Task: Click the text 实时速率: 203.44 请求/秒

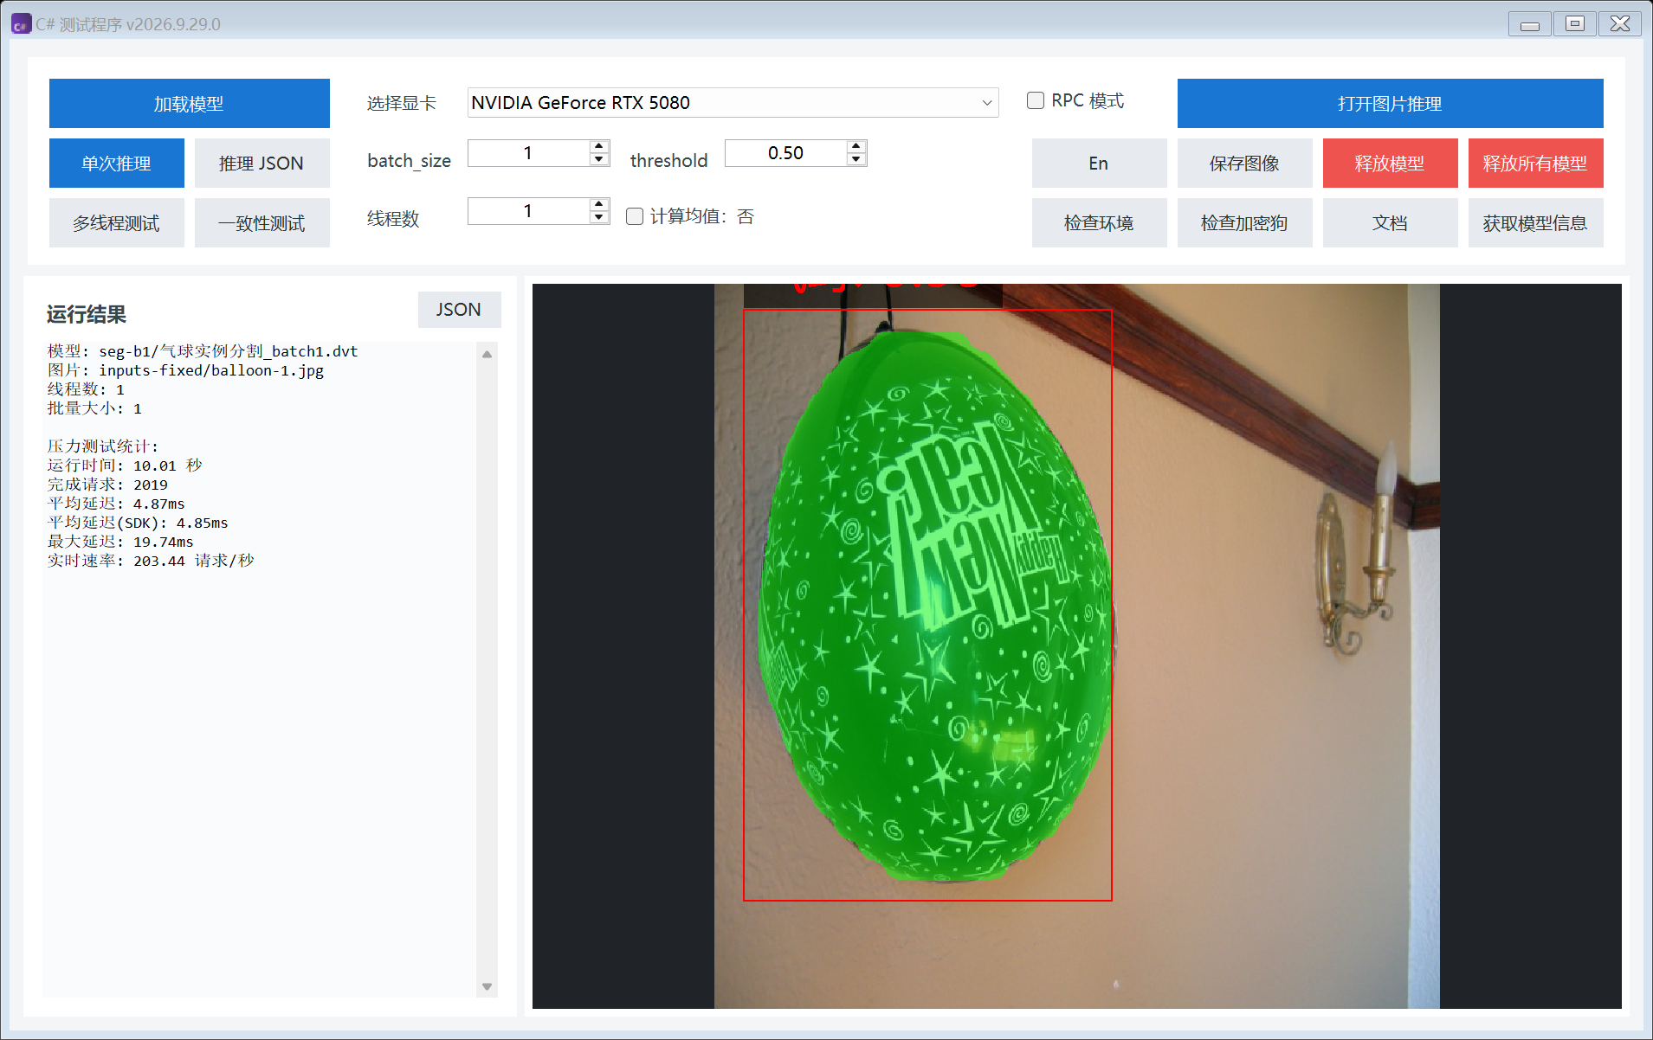Action: point(151,561)
